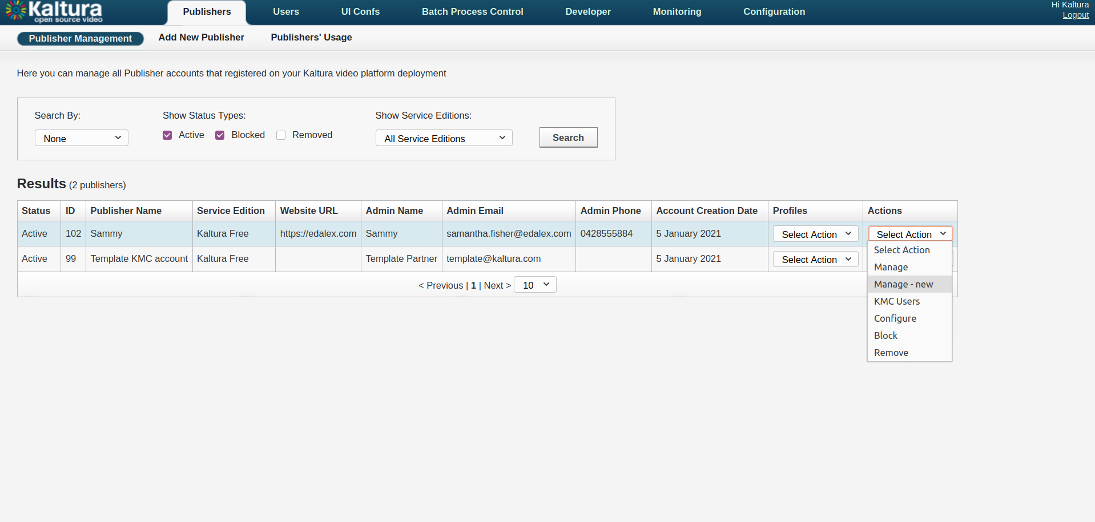Click the Results heading

pyautogui.click(x=42, y=184)
